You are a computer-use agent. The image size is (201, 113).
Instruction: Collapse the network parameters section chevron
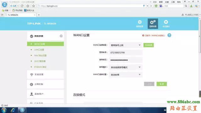[61, 36]
